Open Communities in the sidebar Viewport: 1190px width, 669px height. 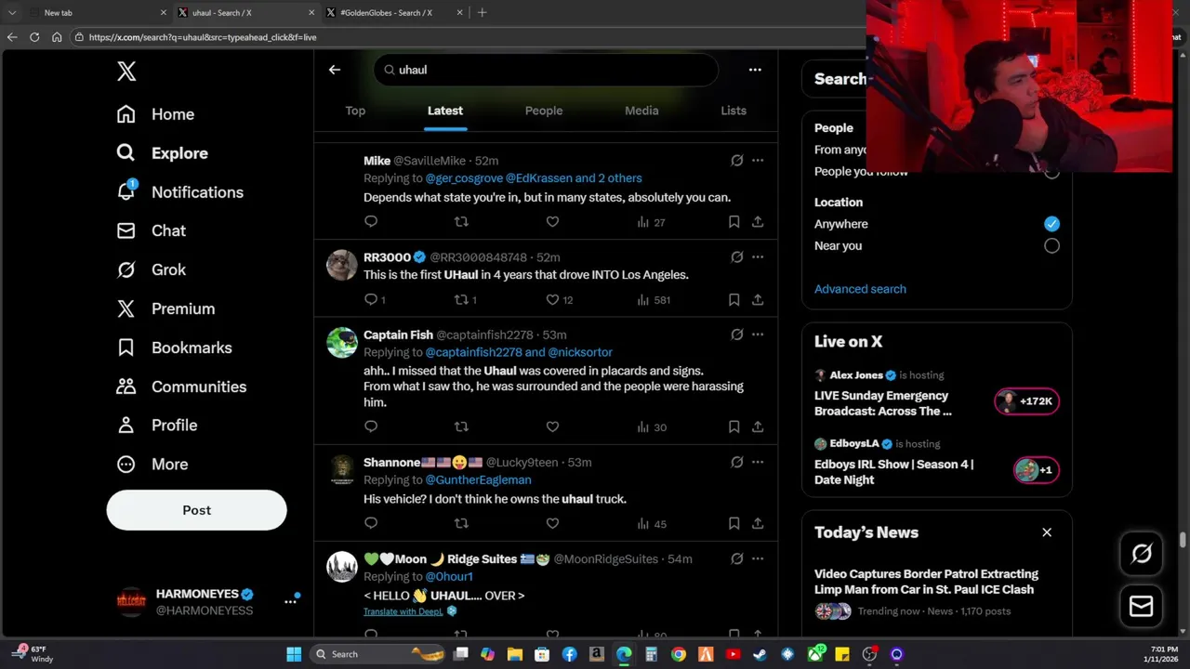(x=181, y=387)
